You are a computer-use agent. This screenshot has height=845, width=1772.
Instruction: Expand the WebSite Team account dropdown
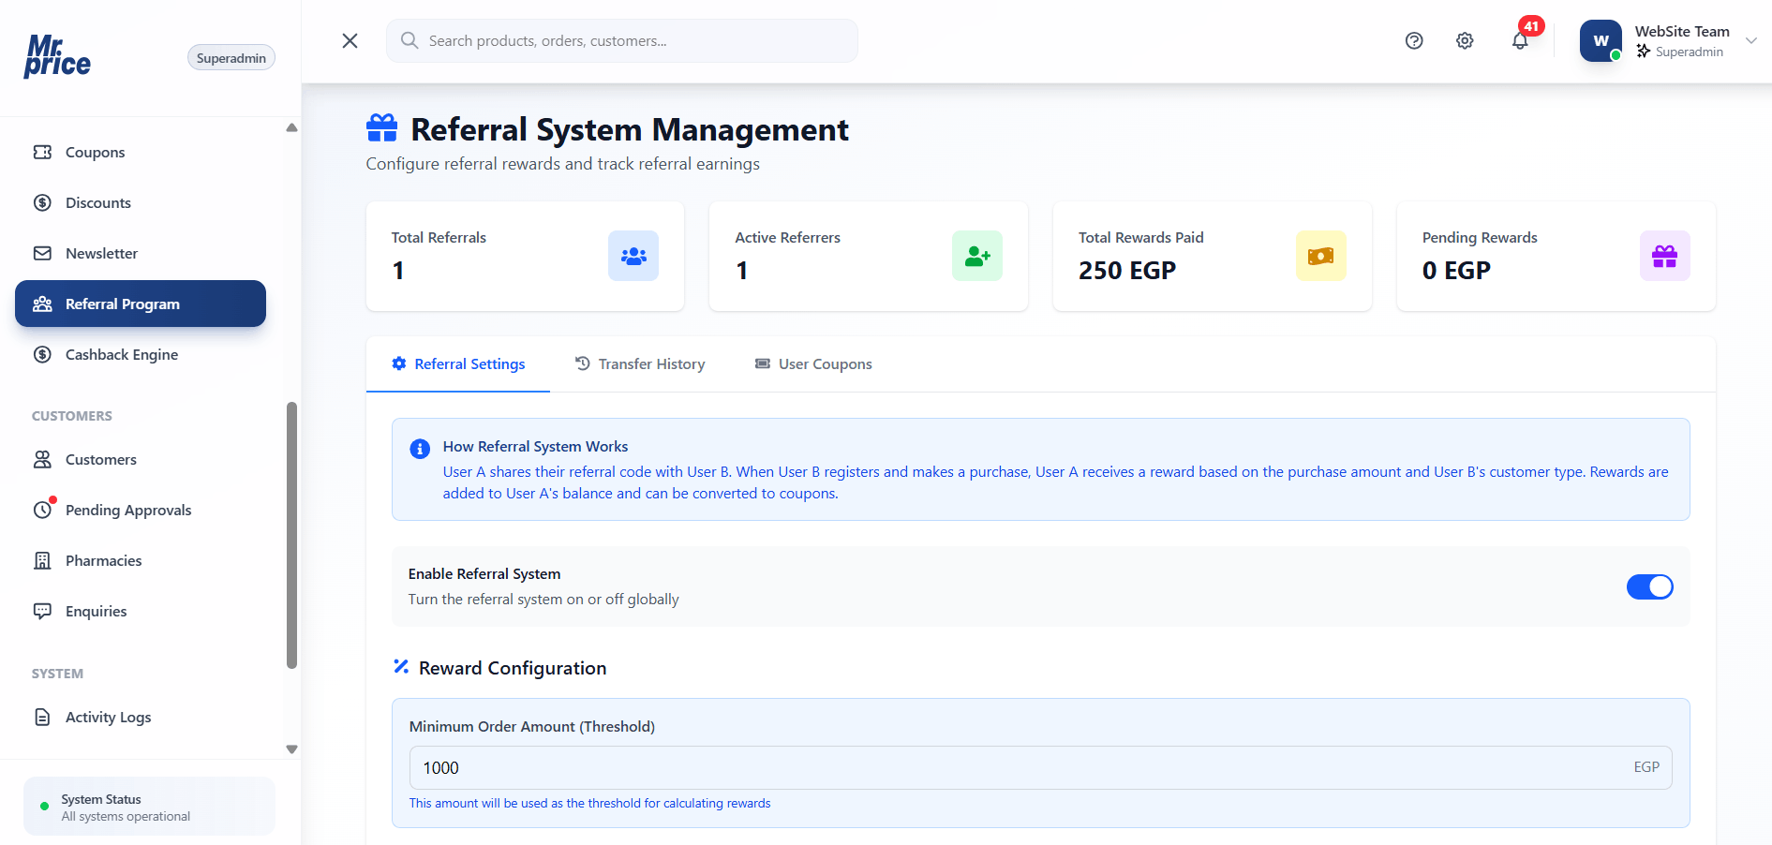click(1750, 40)
